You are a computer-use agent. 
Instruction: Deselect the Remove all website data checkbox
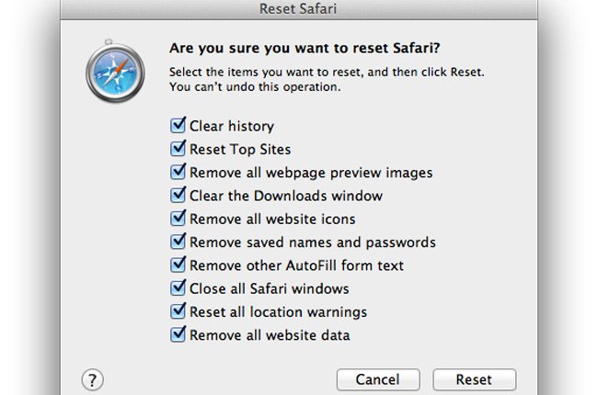point(178,335)
